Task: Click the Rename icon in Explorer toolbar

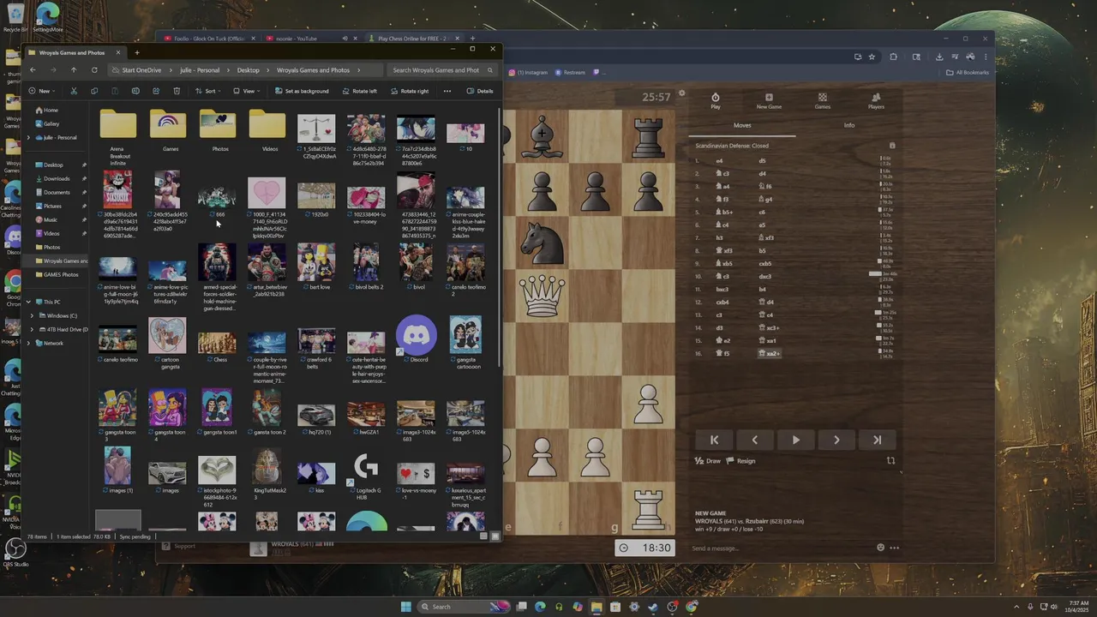Action: [135, 91]
